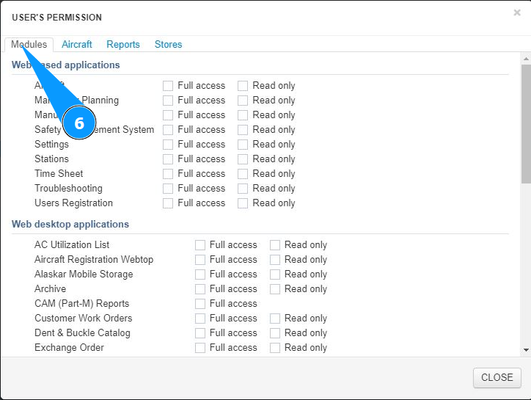Check Full access for Dent & Buckle Catalog
This screenshot has width=531, height=400.
(200, 333)
